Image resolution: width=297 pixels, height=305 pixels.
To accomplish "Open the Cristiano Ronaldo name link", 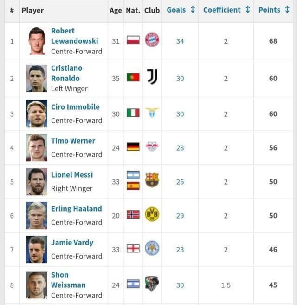I will click(x=66, y=73).
